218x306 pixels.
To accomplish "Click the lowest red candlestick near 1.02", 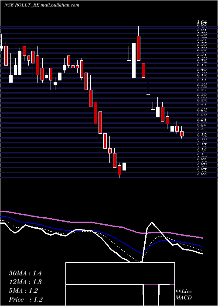I will (119, 170).
